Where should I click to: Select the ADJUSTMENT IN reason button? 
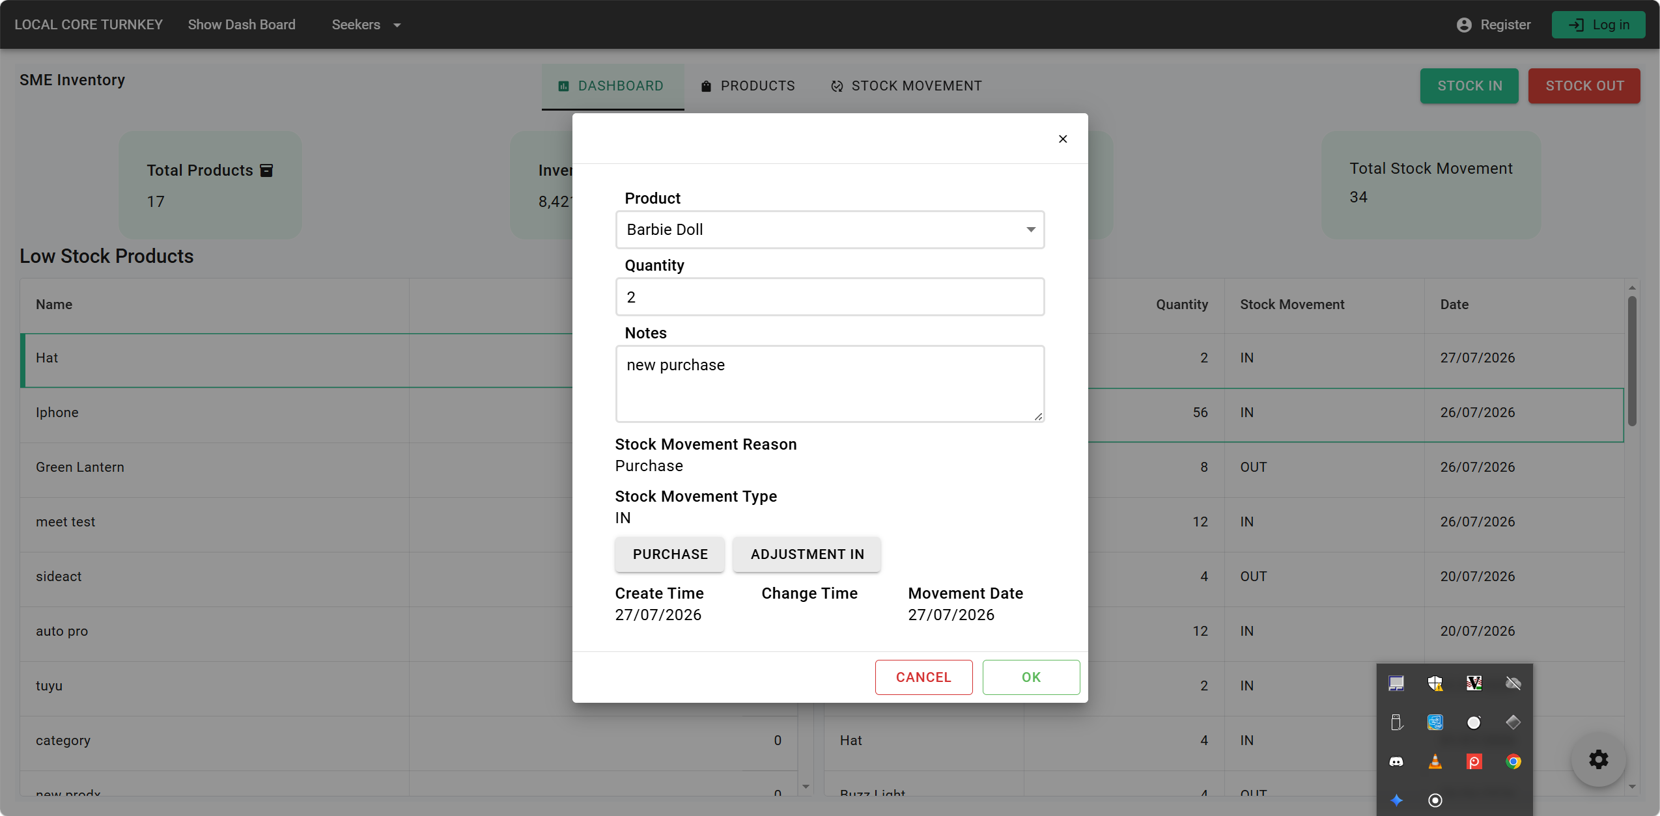[x=807, y=554]
